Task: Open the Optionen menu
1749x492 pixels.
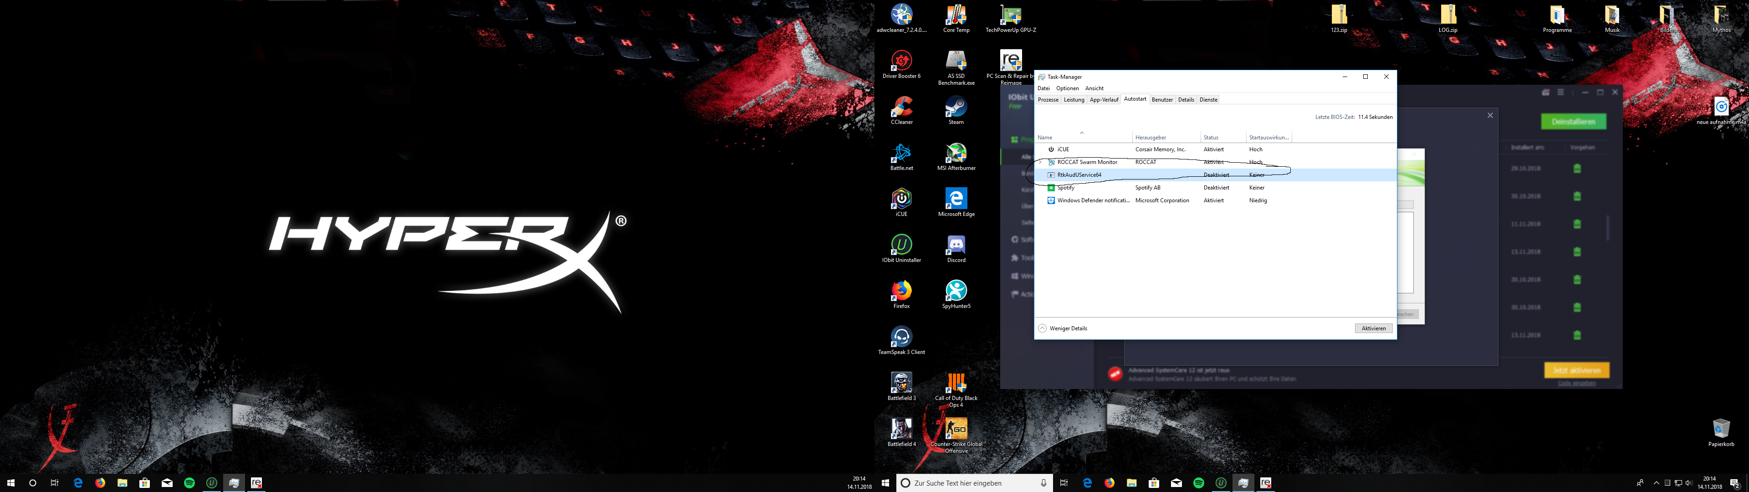Action: [1067, 88]
